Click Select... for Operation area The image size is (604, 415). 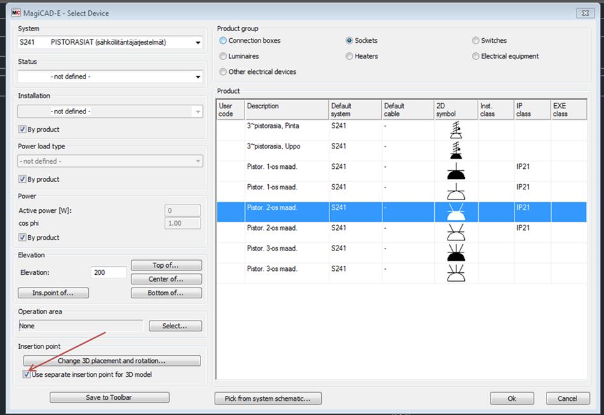[176, 326]
